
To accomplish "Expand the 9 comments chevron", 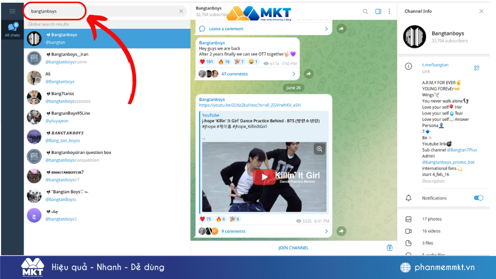I will point(326,231).
